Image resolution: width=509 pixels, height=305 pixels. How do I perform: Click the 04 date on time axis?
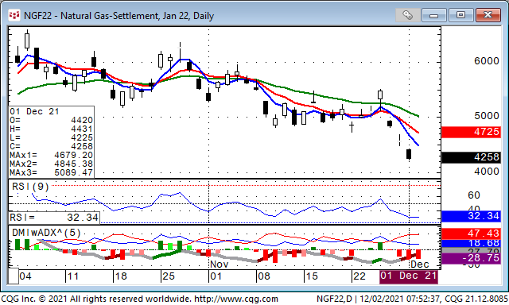25,276
